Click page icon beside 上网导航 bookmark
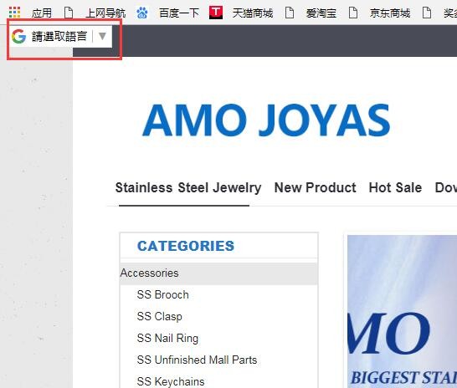The height and width of the screenshot is (388, 457). (69, 13)
